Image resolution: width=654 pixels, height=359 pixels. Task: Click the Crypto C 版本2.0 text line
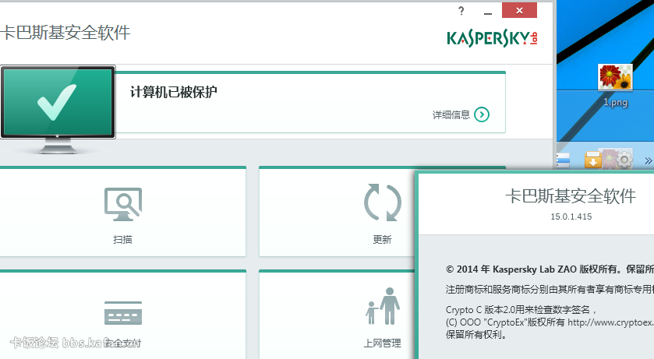(x=521, y=309)
